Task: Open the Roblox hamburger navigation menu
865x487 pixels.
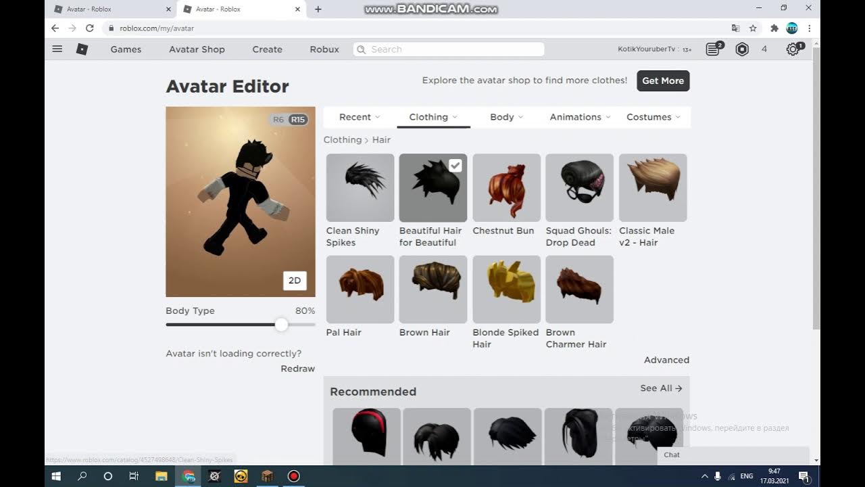Action: tap(57, 49)
